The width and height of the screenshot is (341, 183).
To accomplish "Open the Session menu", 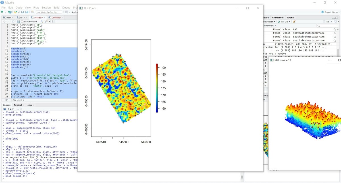I will (46, 8).
